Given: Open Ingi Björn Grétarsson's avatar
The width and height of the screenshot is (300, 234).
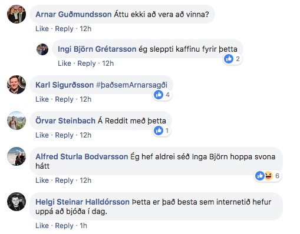Looking at the screenshot, I should pyautogui.click(x=42, y=49).
